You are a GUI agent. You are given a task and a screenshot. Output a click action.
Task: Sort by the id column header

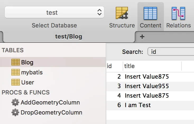tap(114, 66)
